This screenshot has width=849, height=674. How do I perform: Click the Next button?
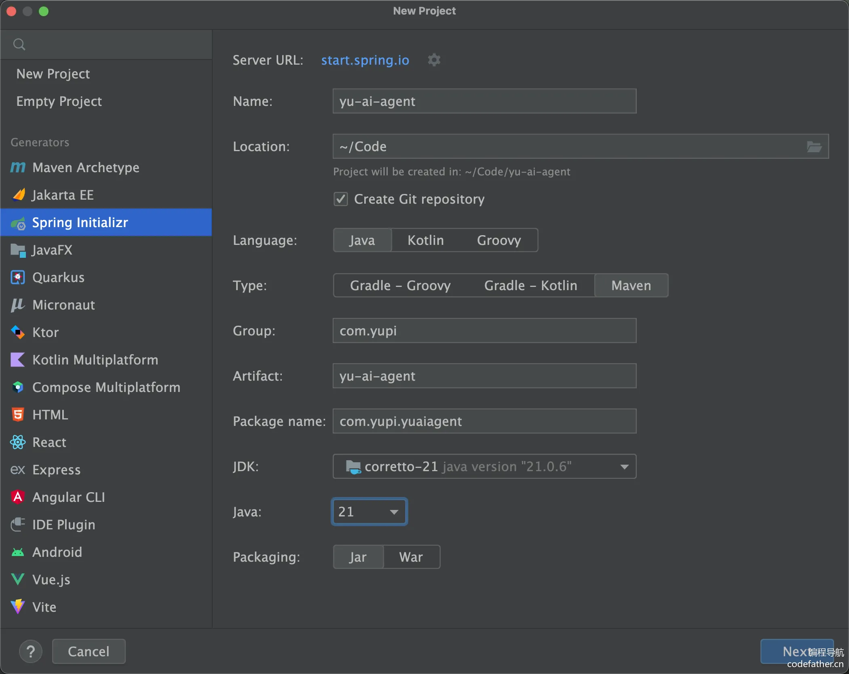(x=797, y=651)
